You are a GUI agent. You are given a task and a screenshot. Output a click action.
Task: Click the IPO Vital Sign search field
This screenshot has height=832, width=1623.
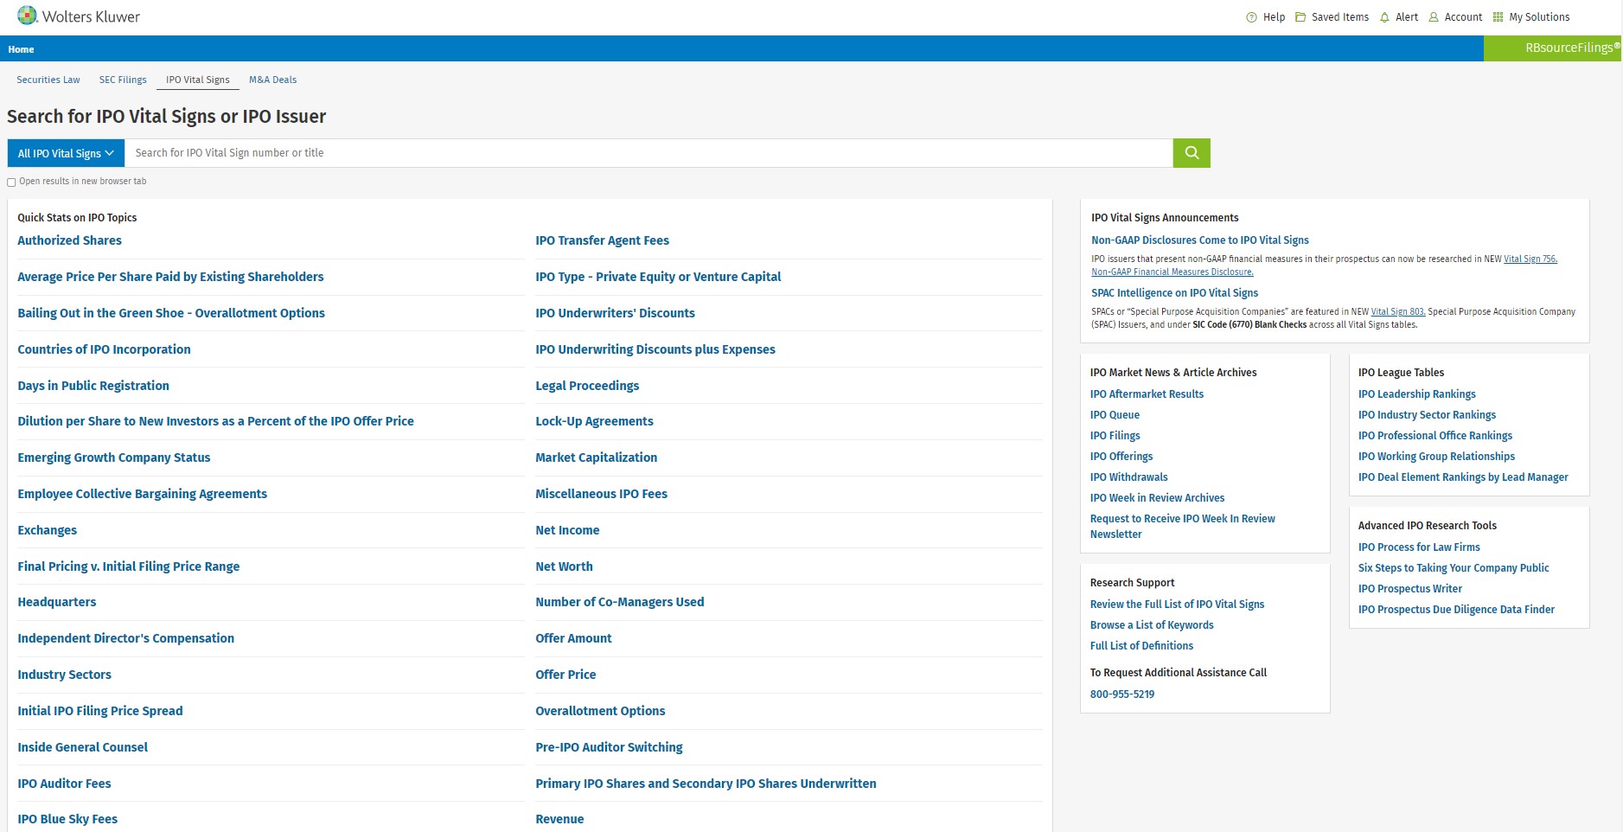point(649,153)
